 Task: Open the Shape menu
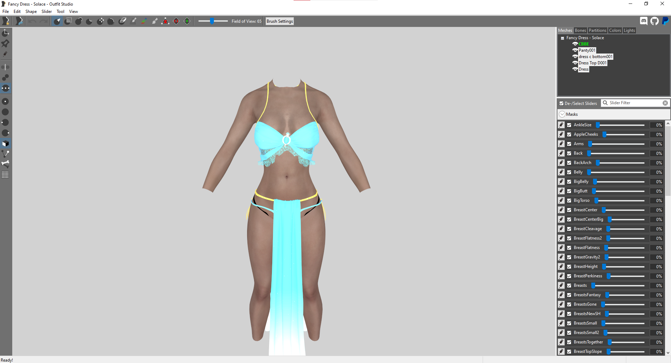31,12
